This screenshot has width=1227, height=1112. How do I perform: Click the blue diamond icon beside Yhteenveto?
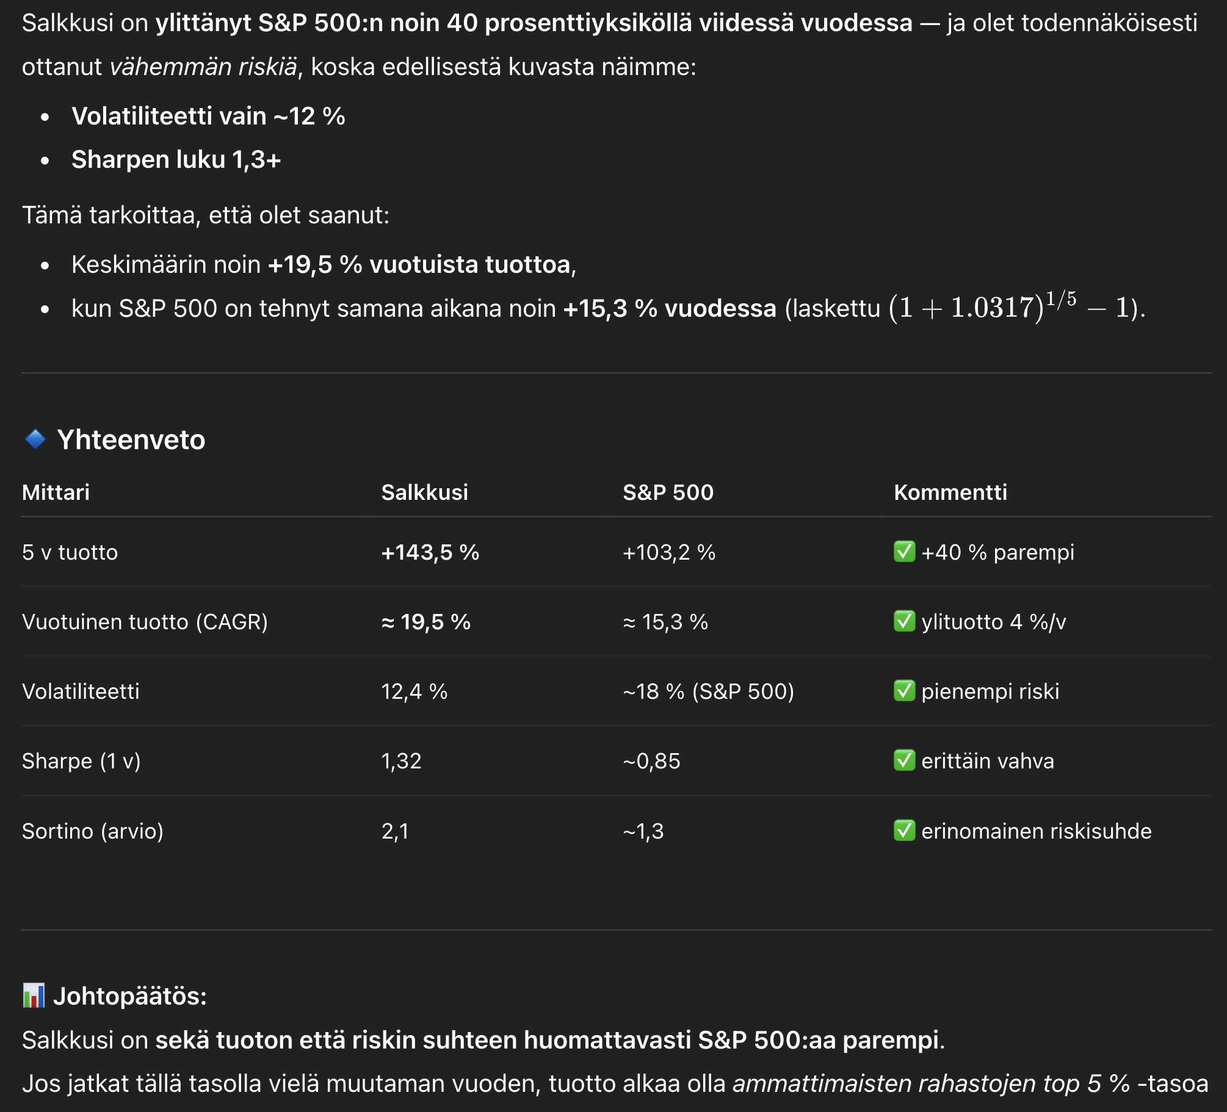pos(35,439)
